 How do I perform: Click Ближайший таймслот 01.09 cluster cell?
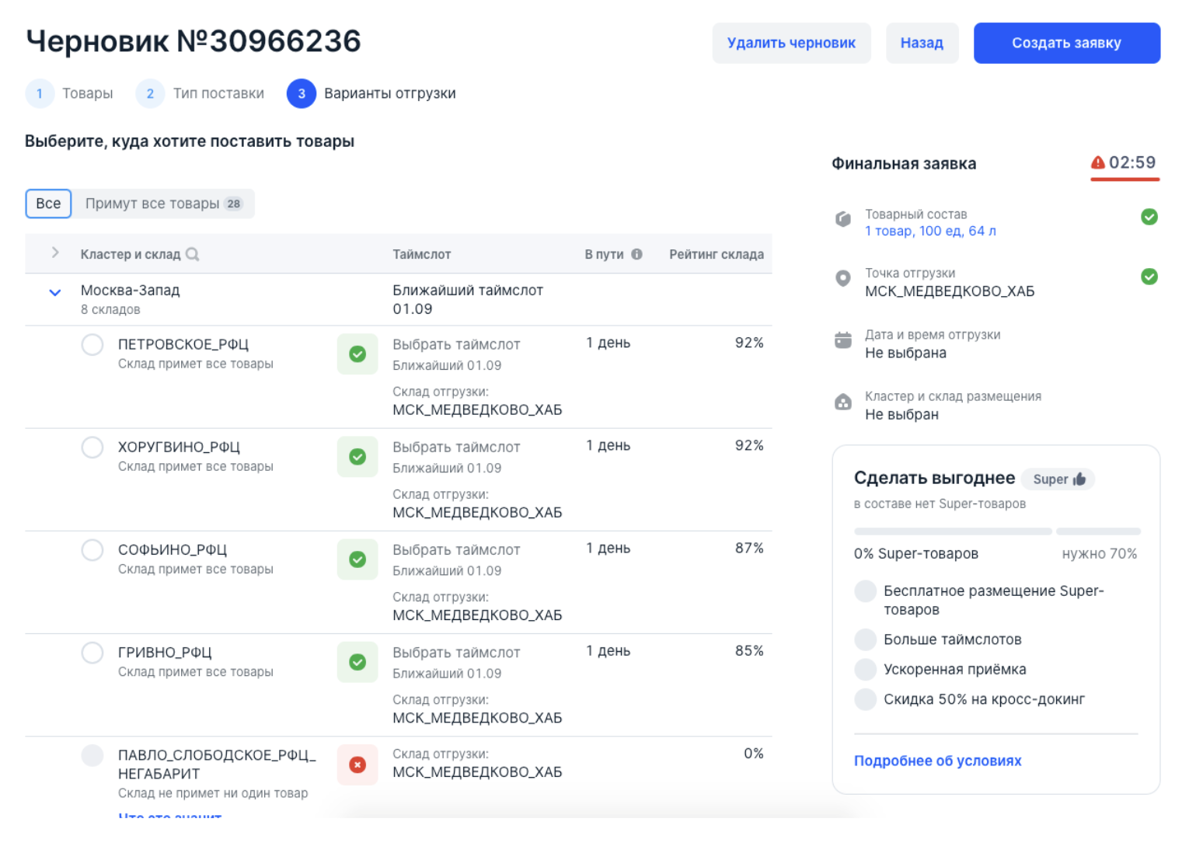[x=468, y=299]
